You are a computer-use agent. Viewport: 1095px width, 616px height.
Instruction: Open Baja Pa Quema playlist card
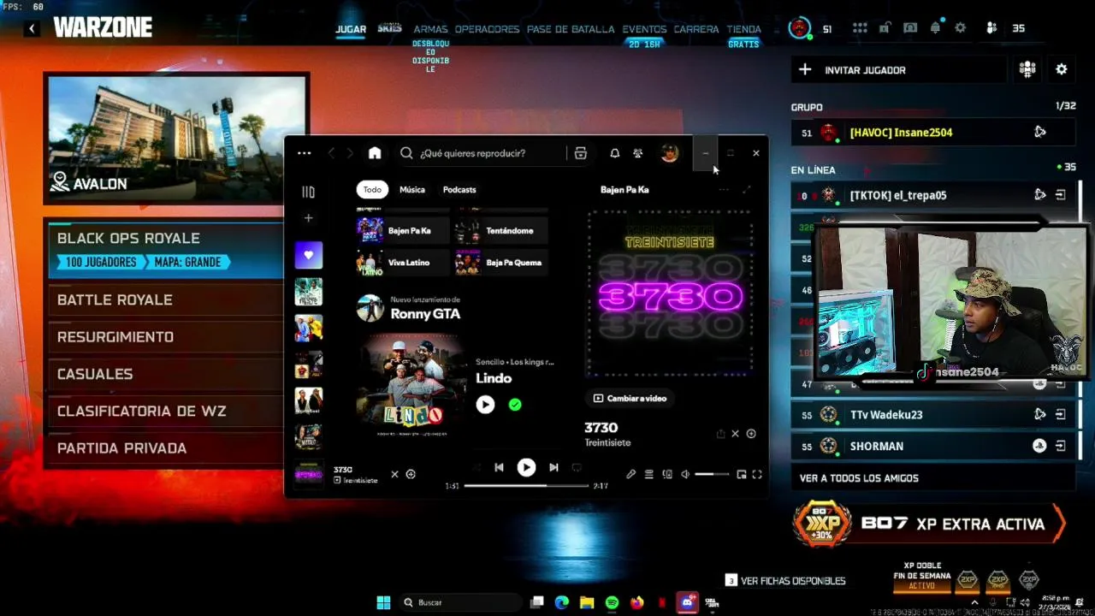pyautogui.click(x=501, y=263)
